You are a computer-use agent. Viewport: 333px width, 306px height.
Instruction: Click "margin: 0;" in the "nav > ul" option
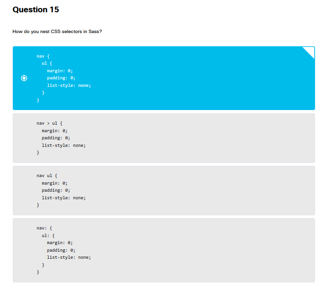[54, 130]
